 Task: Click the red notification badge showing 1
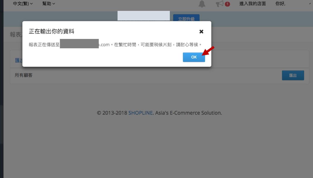click(227, 4)
